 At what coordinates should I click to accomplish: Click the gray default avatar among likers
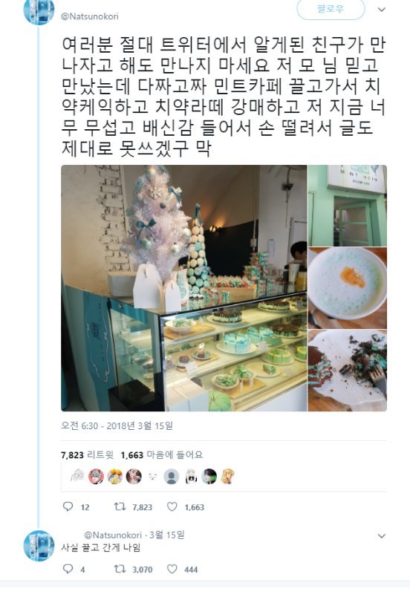(171, 476)
